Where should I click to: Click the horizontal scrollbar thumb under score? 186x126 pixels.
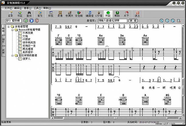point(115,118)
